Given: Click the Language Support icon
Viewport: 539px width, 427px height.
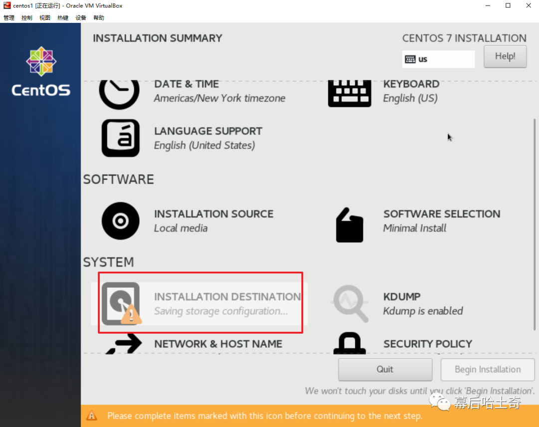Looking at the screenshot, I should (120, 138).
